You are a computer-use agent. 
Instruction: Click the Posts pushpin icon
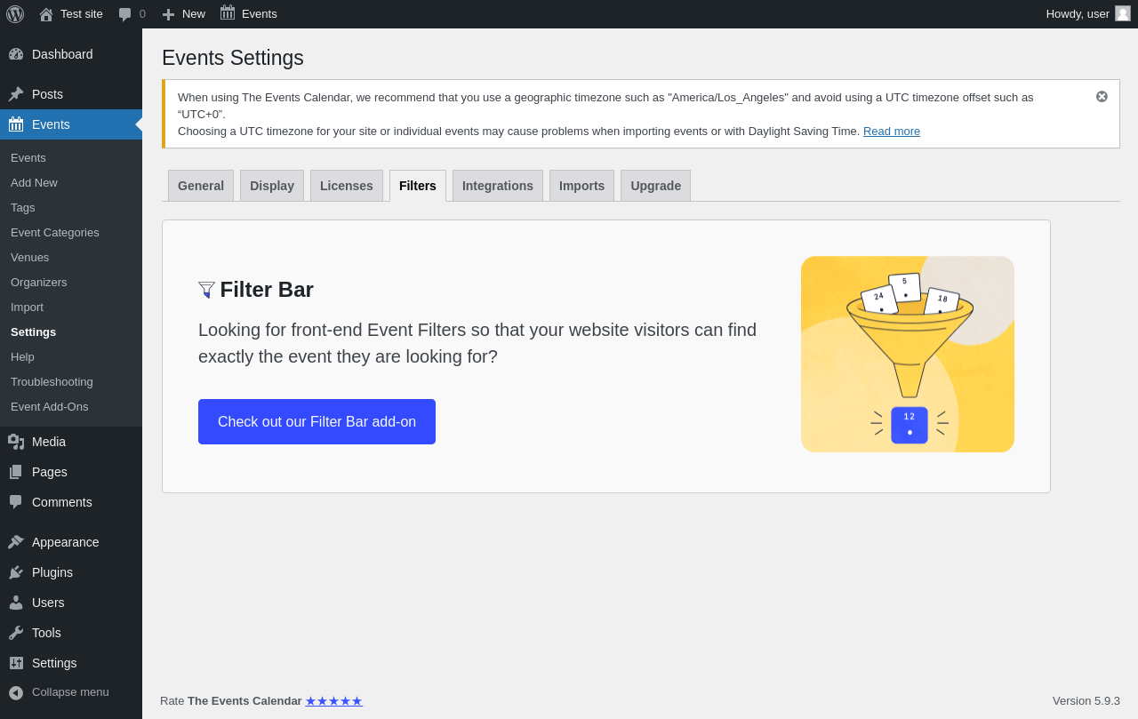point(16,94)
